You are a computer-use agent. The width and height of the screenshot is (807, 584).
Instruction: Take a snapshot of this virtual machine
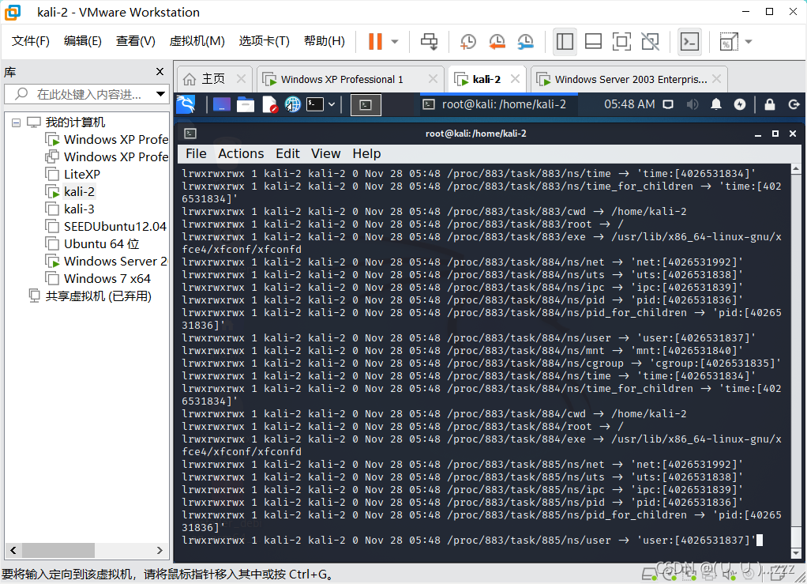(467, 41)
